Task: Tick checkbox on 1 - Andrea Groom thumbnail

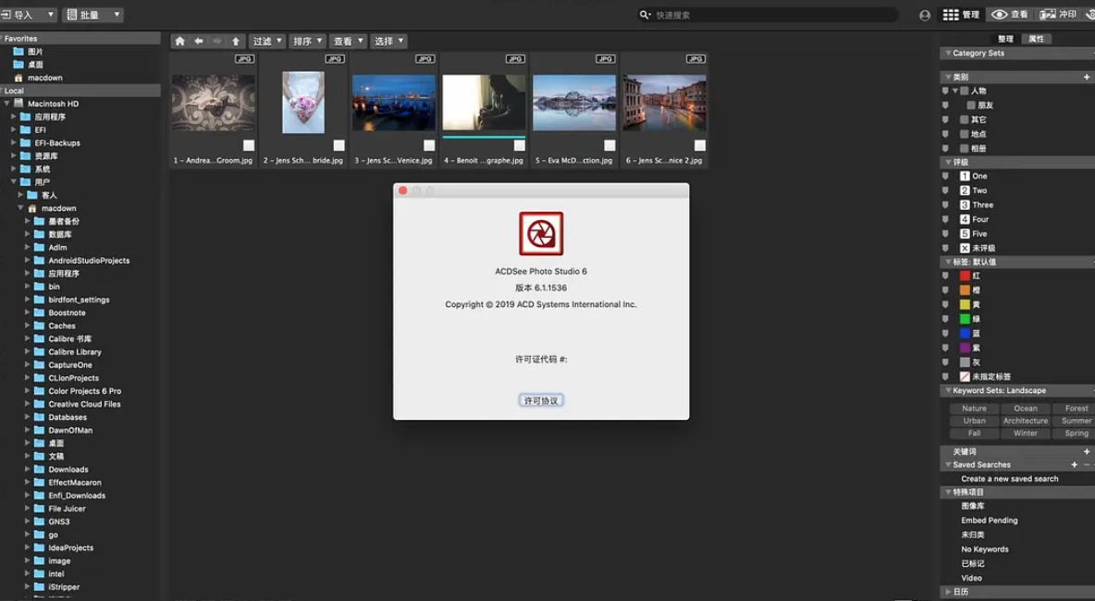Action: [x=249, y=145]
